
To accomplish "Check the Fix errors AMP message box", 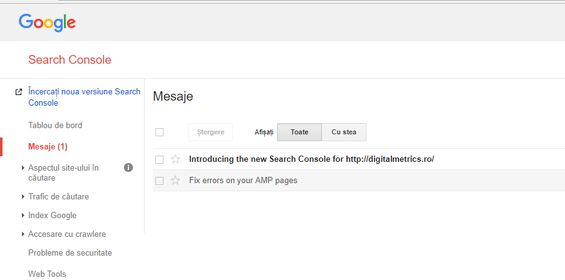I will click(159, 181).
